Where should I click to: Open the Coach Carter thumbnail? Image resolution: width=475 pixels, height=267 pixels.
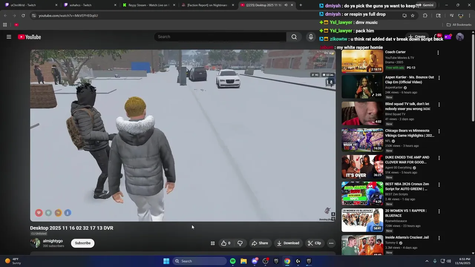(x=362, y=61)
